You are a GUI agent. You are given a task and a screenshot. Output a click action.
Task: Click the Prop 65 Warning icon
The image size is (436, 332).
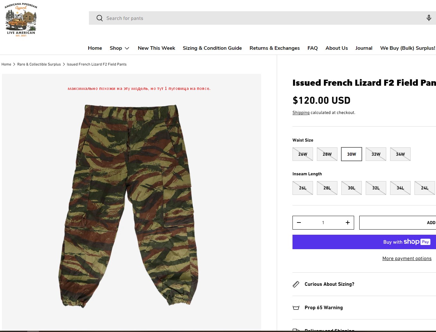(296, 308)
